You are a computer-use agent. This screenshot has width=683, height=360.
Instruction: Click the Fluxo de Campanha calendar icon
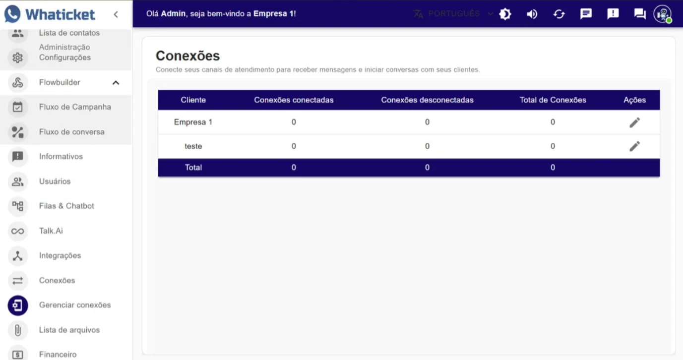18,107
